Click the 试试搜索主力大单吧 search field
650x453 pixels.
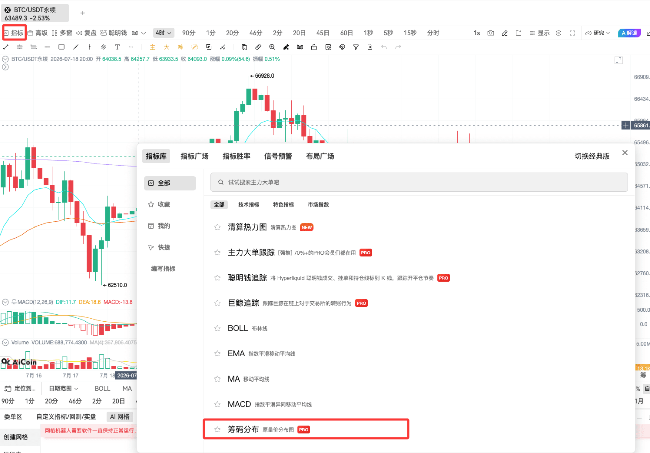419,182
